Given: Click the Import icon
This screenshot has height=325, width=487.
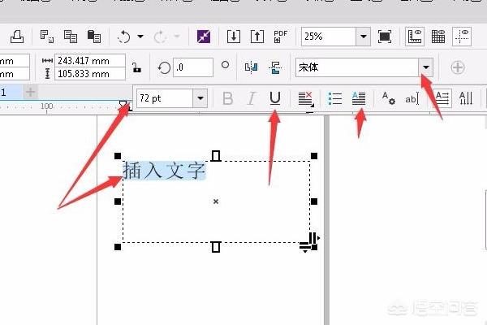Looking at the screenshot, I should [x=233, y=36].
